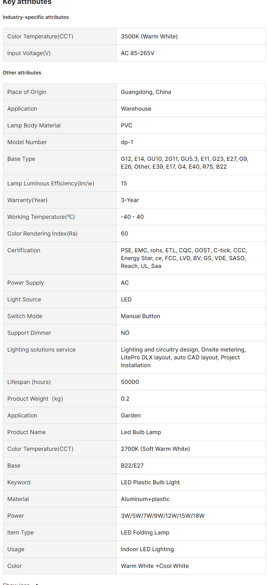Click the Manual Button switch mode value
Viewport: 269px width, 585px height.
(141, 316)
